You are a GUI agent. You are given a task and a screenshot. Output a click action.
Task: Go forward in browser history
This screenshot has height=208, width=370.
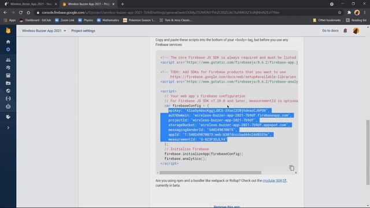click(13, 13)
